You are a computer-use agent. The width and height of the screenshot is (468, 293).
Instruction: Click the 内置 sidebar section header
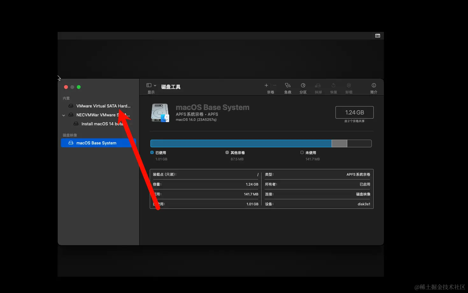click(x=66, y=98)
